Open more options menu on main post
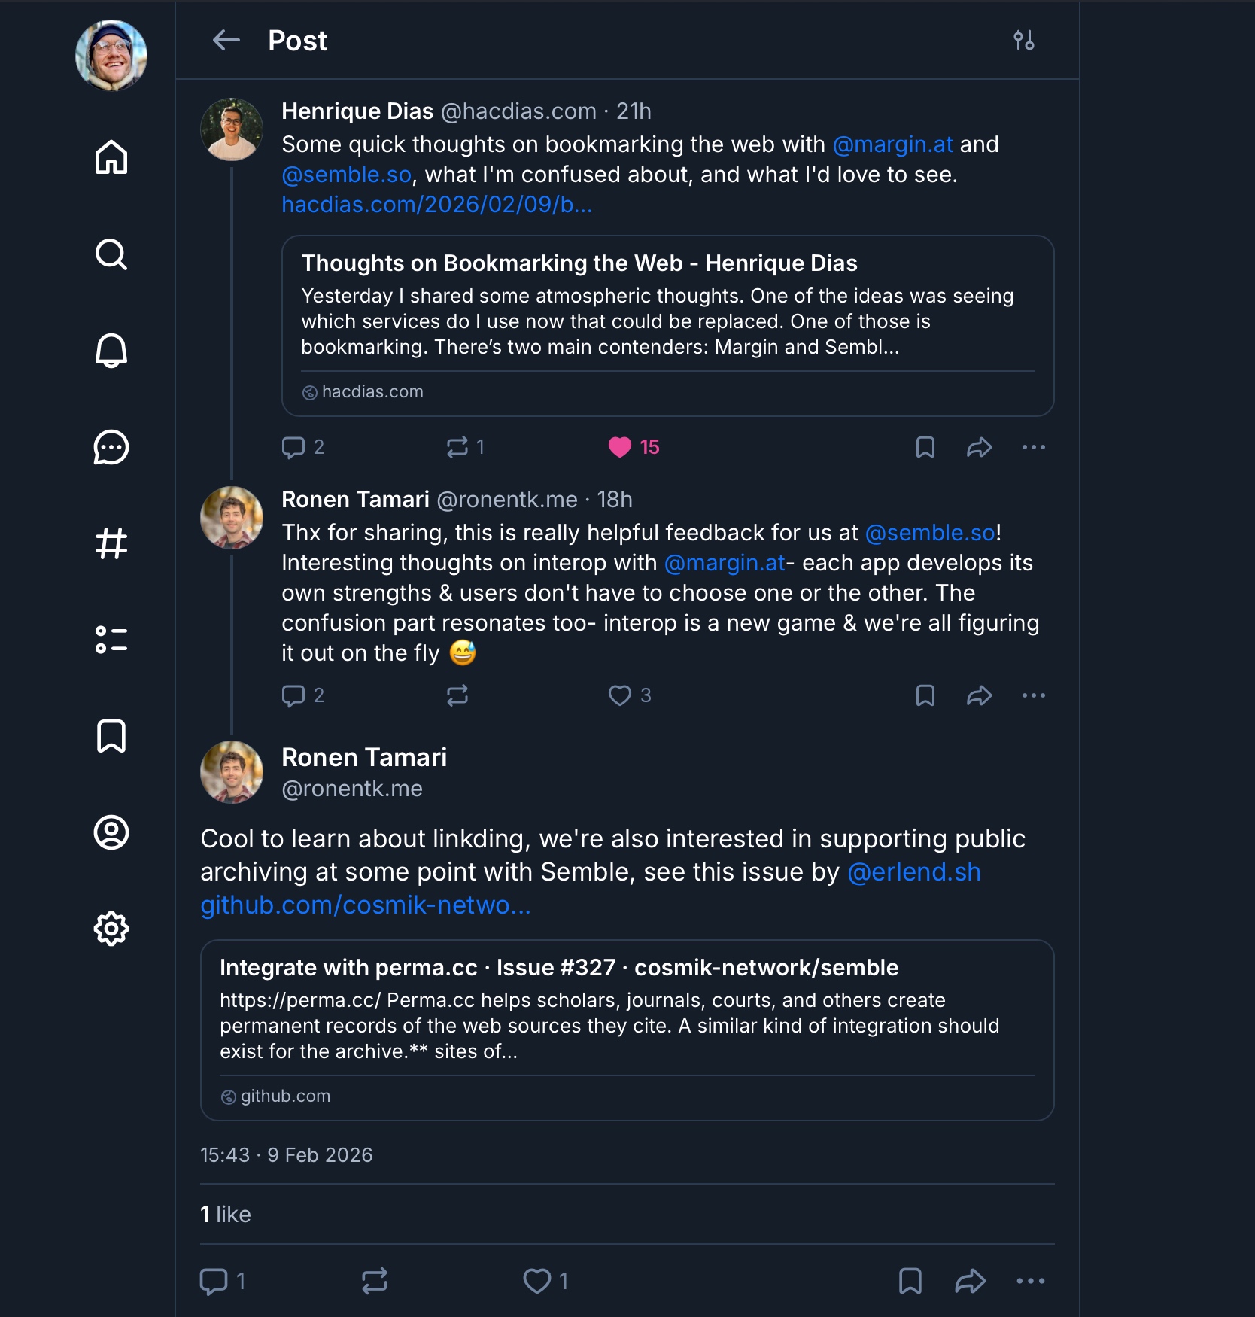 point(1030,1281)
